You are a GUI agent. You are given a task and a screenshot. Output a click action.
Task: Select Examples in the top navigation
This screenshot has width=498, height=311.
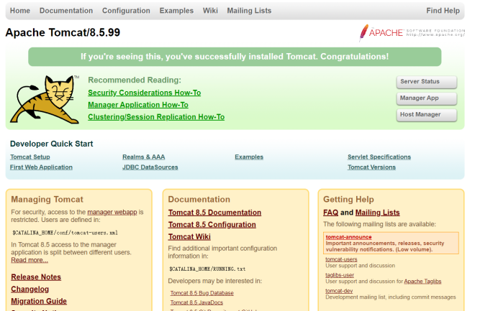tap(176, 11)
